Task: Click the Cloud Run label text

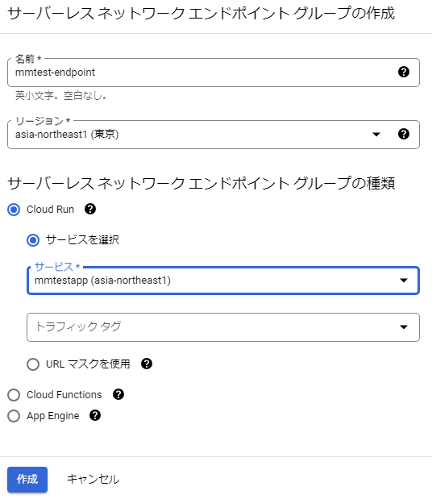Action: click(x=50, y=210)
